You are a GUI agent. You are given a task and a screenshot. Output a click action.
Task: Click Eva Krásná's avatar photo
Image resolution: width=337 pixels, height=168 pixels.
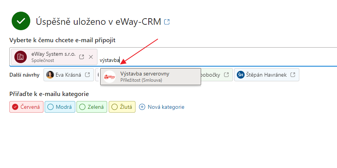[x=50, y=75]
